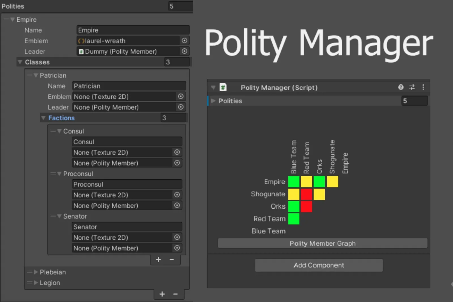Click the Polity Manager script icon
Image resolution: width=453 pixels, height=302 pixels.
(223, 87)
